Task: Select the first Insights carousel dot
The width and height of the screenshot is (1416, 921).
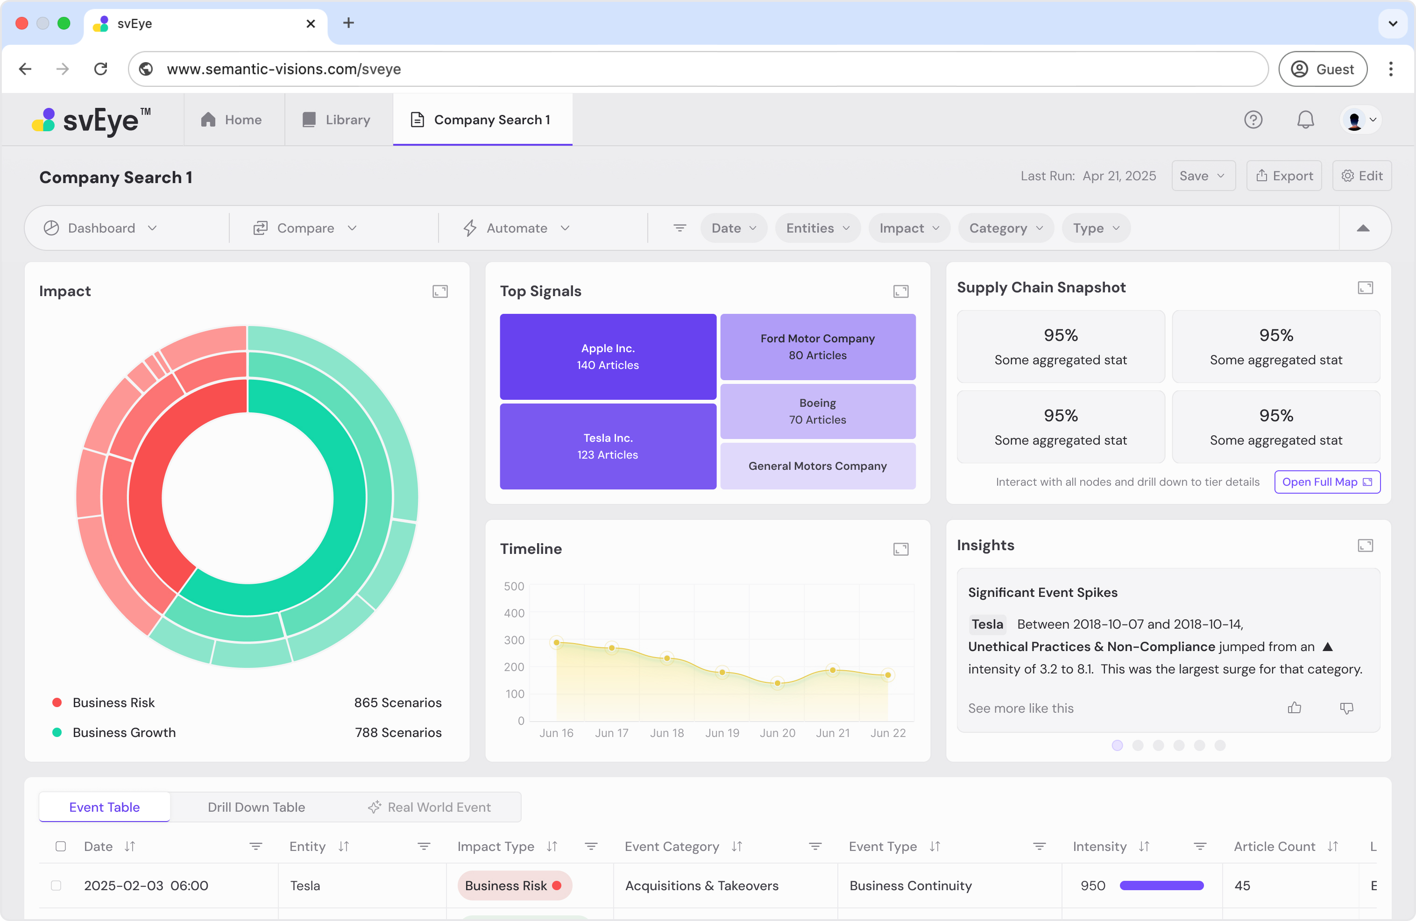Action: coord(1117,745)
